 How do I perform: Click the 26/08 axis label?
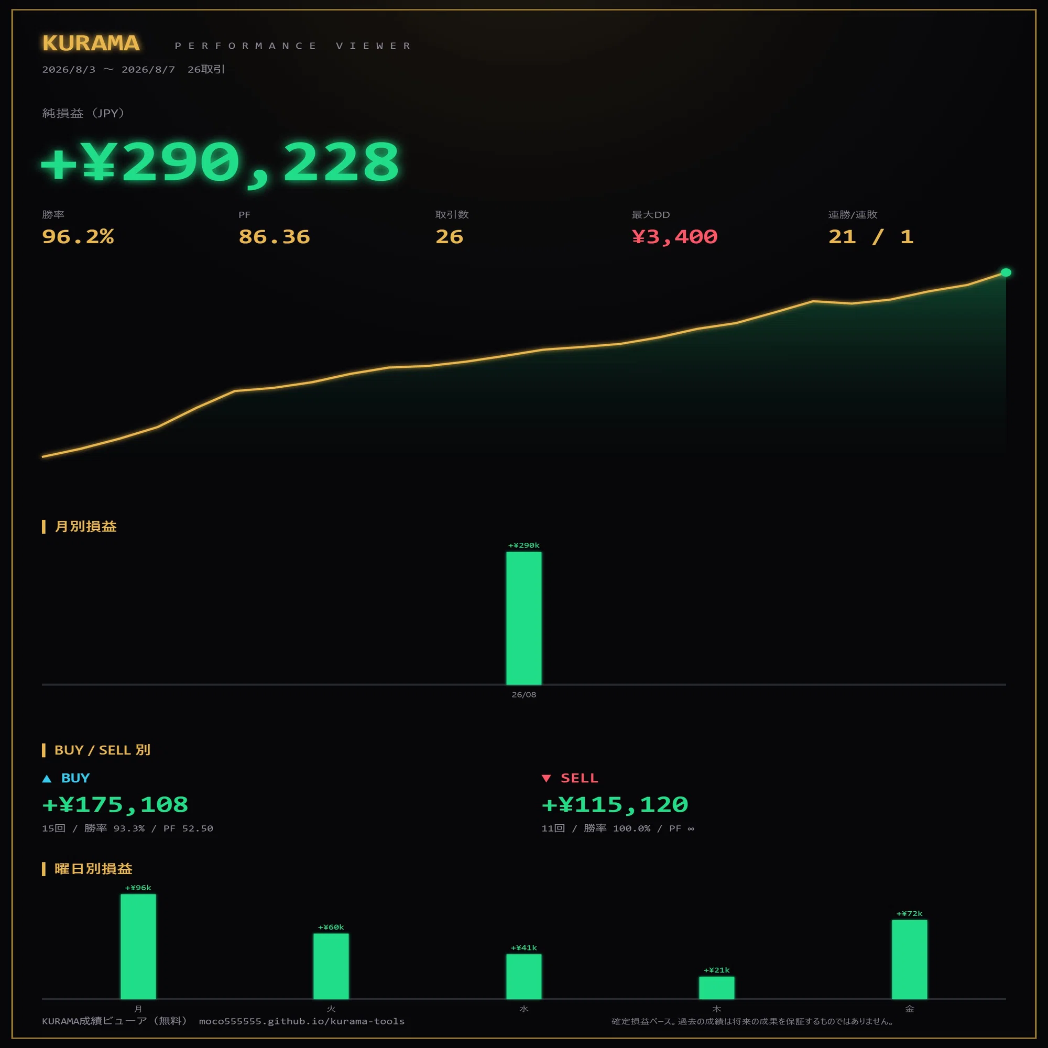pos(524,694)
